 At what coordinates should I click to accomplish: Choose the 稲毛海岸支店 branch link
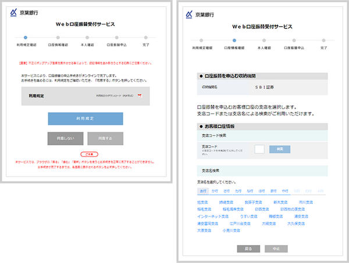click(233, 209)
